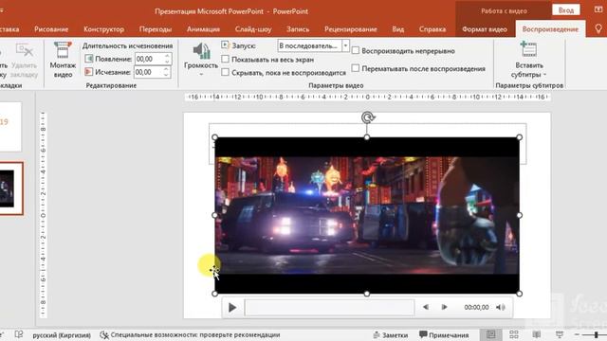Screen dimensions: 607x341
Task: Click the video rotation handle
Action: tap(367, 117)
